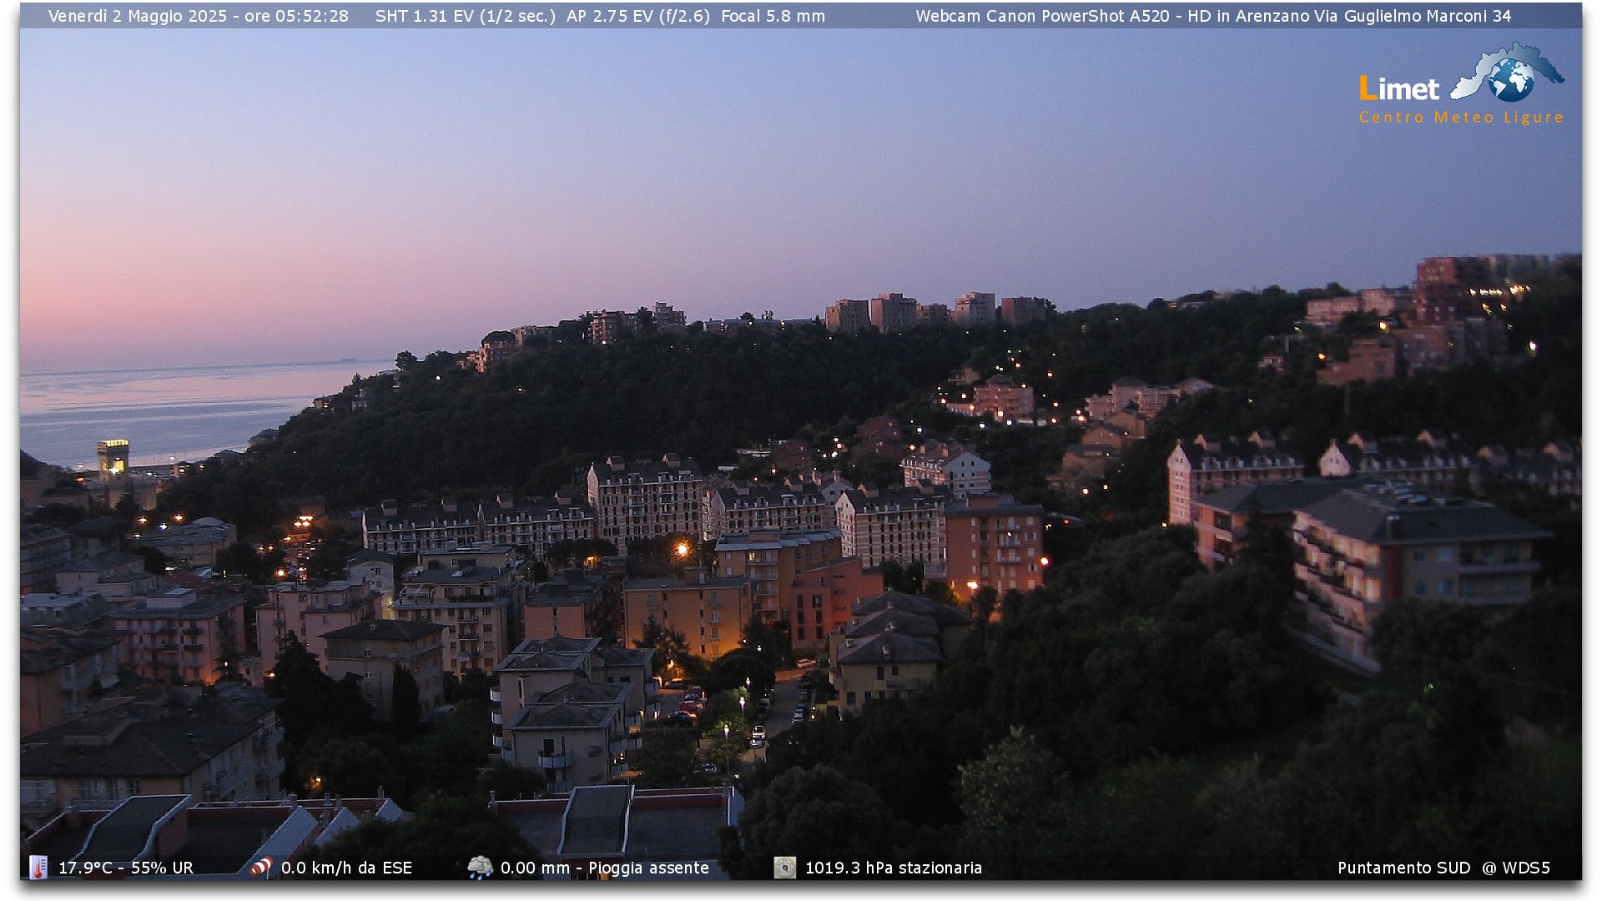
Task: Click the Focal 5.8 mm text
Action: [x=773, y=16]
